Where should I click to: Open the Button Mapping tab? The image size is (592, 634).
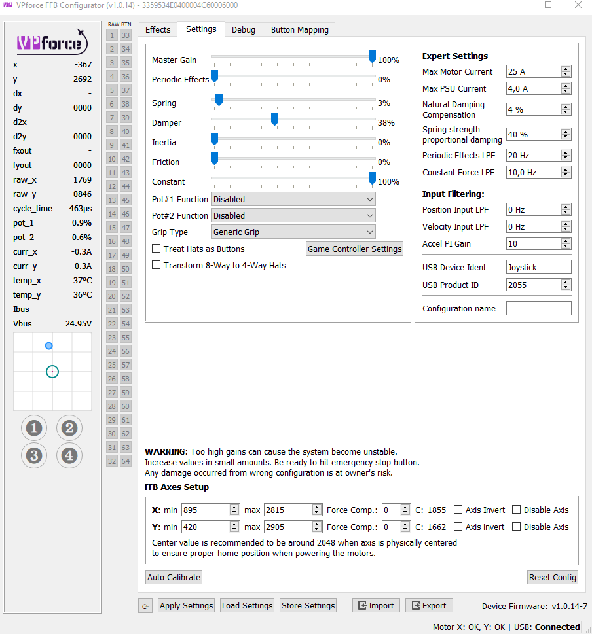pyautogui.click(x=299, y=30)
